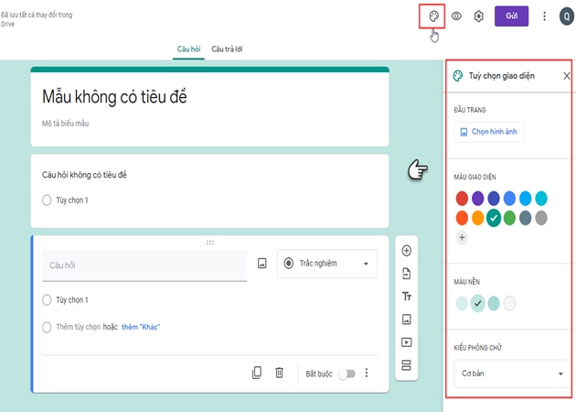576x412 pixels.
Task: Add a new question plus icon
Action: click(406, 251)
